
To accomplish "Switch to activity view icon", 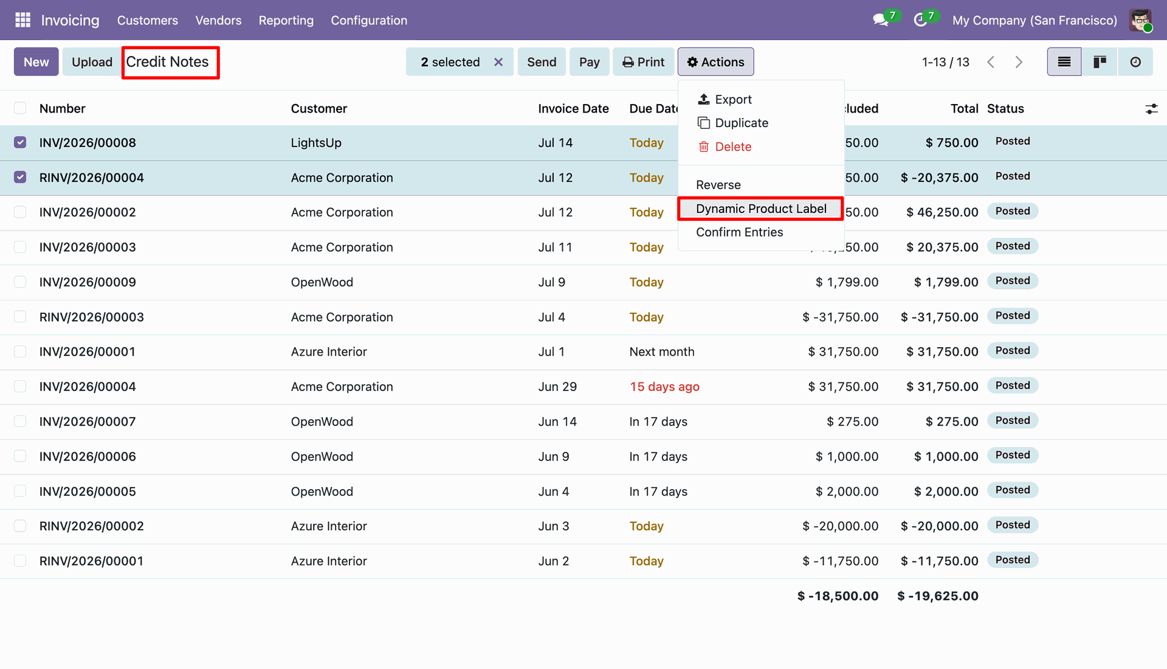I will [1135, 61].
